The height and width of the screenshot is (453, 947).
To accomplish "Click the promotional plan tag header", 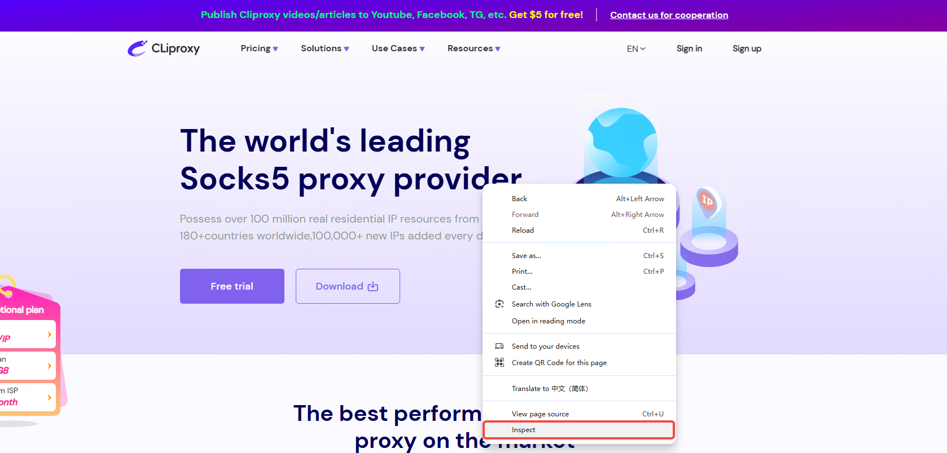I will (x=22, y=310).
